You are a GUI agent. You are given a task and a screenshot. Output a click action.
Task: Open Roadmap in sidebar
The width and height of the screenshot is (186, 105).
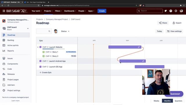[15, 35]
